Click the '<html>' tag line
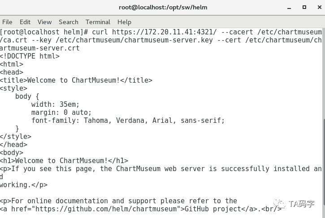 tap(12, 64)
